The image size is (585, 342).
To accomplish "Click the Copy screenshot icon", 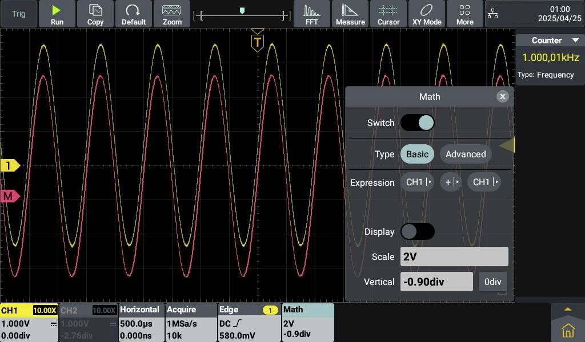I will tap(95, 14).
